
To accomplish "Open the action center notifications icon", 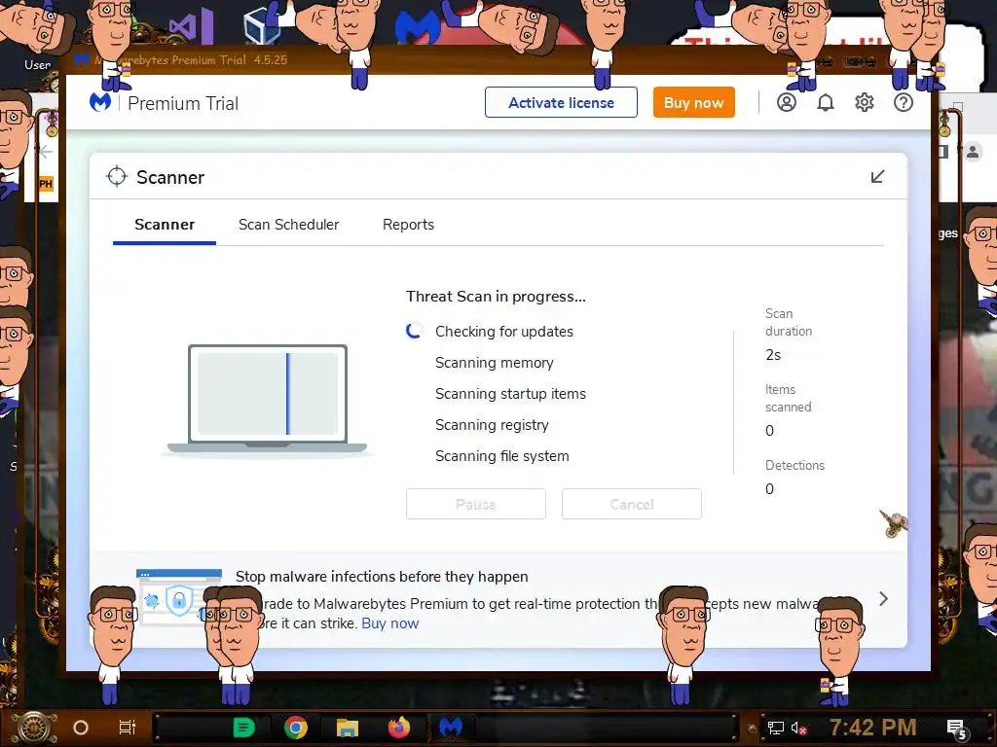I will pyautogui.click(x=956, y=729).
